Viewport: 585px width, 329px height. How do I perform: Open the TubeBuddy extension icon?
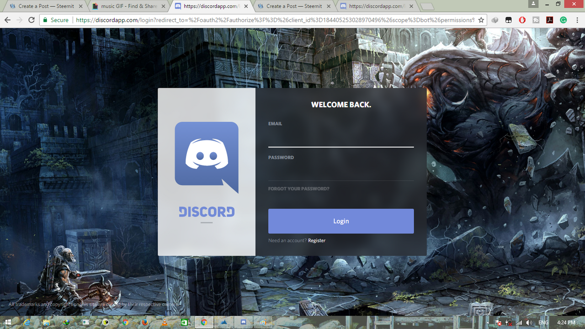coord(536,20)
